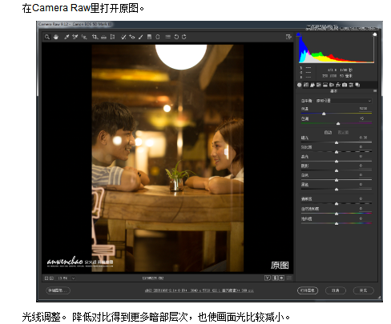Click 取消 cancel button

(336, 290)
